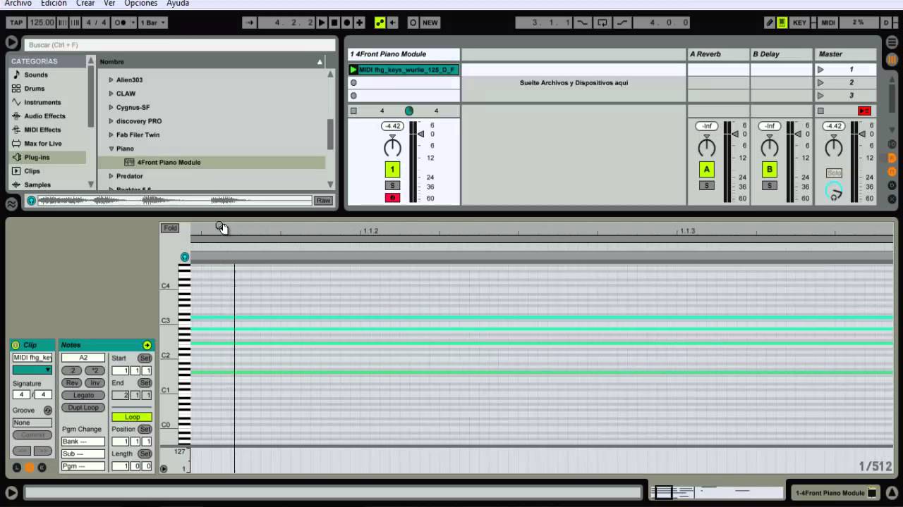Viewport: 903px width, 507px height.
Task: Solo track 1 with the S button
Action: (392, 185)
